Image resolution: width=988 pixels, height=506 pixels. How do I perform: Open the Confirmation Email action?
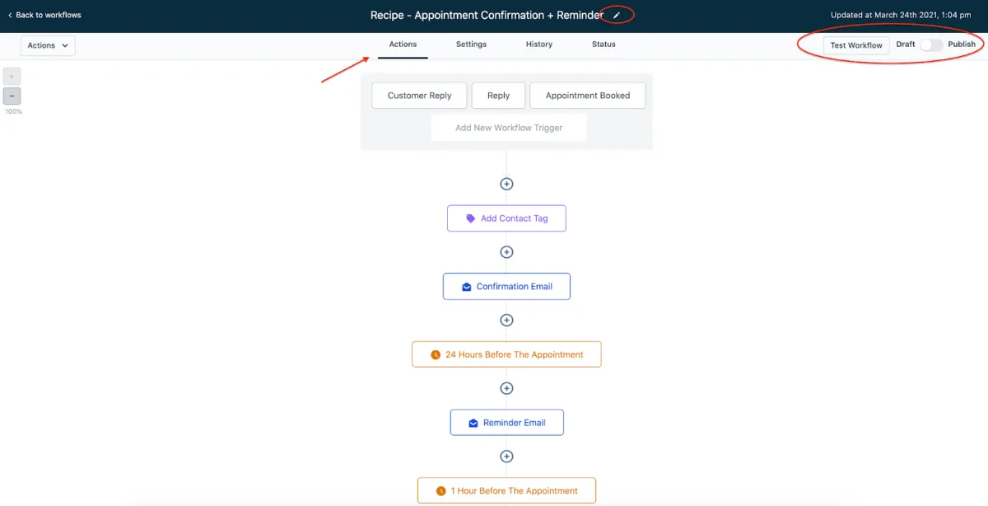tap(506, 287)
